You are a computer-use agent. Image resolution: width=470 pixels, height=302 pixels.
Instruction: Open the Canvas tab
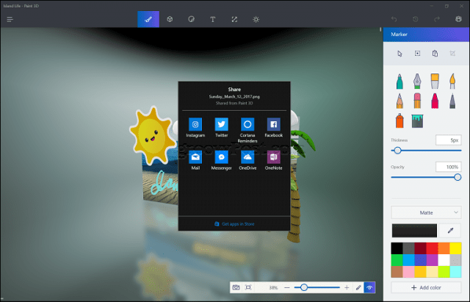click(234, 20)
